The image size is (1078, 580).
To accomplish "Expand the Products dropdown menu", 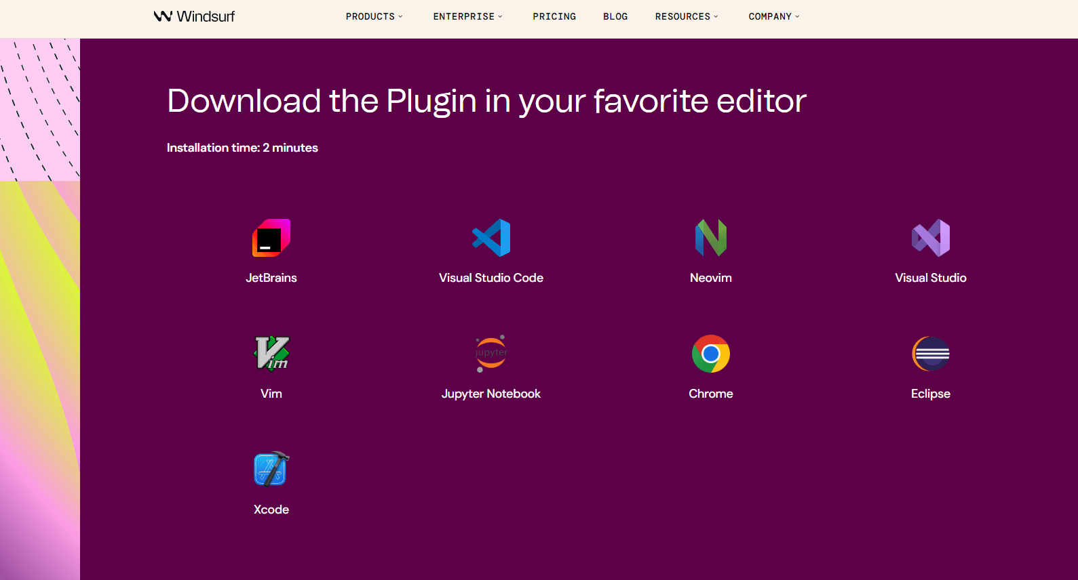I will coord(374,16).
